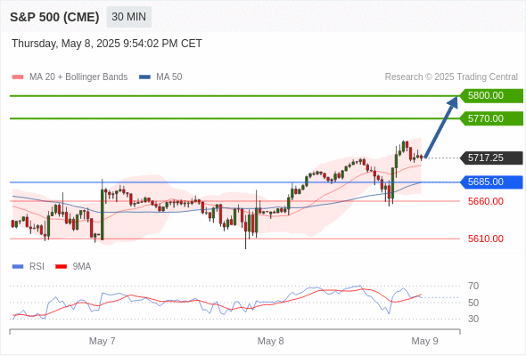The height and width of the screenshot is (356, 526).
Task: Click the 5660.00 support level label
Action: [x=486, y=201]
